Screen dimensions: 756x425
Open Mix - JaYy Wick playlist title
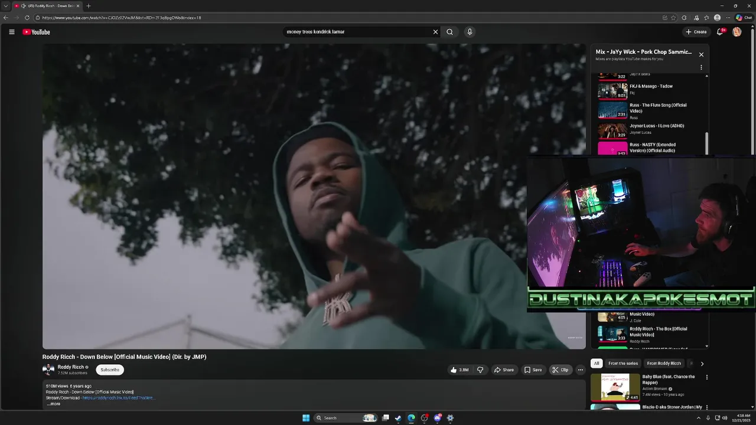(x=644, y=52)
